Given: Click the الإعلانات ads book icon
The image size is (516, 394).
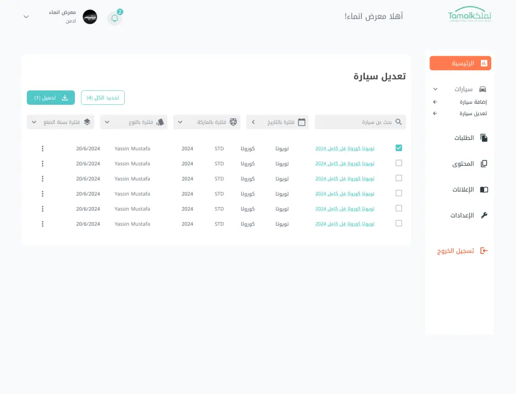Looking at the screenshot, I should click(x=483, y=188).
